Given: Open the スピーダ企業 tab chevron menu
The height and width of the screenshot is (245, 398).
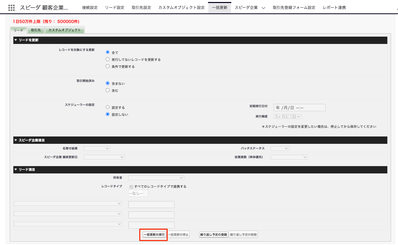Looking at the screenshot, I should tap(263, 8).
